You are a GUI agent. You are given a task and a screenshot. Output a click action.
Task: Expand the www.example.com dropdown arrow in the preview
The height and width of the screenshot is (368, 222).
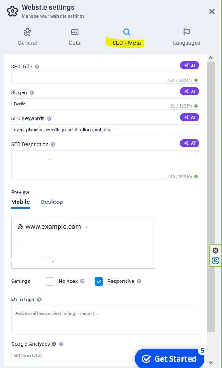86,227
